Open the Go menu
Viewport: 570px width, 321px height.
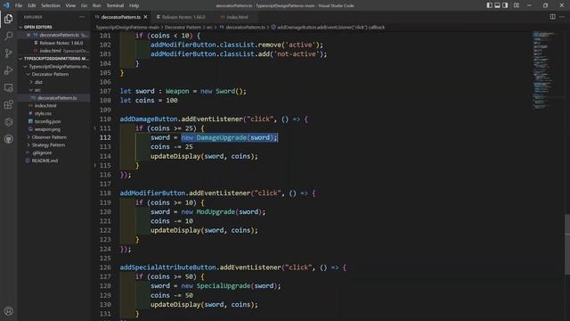coord(84,5)
